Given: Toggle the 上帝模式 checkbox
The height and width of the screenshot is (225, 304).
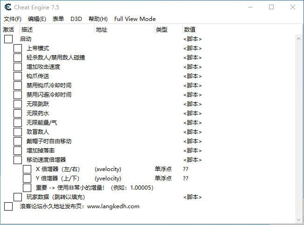Looking at the screenshot, I should tap(18, 48).
